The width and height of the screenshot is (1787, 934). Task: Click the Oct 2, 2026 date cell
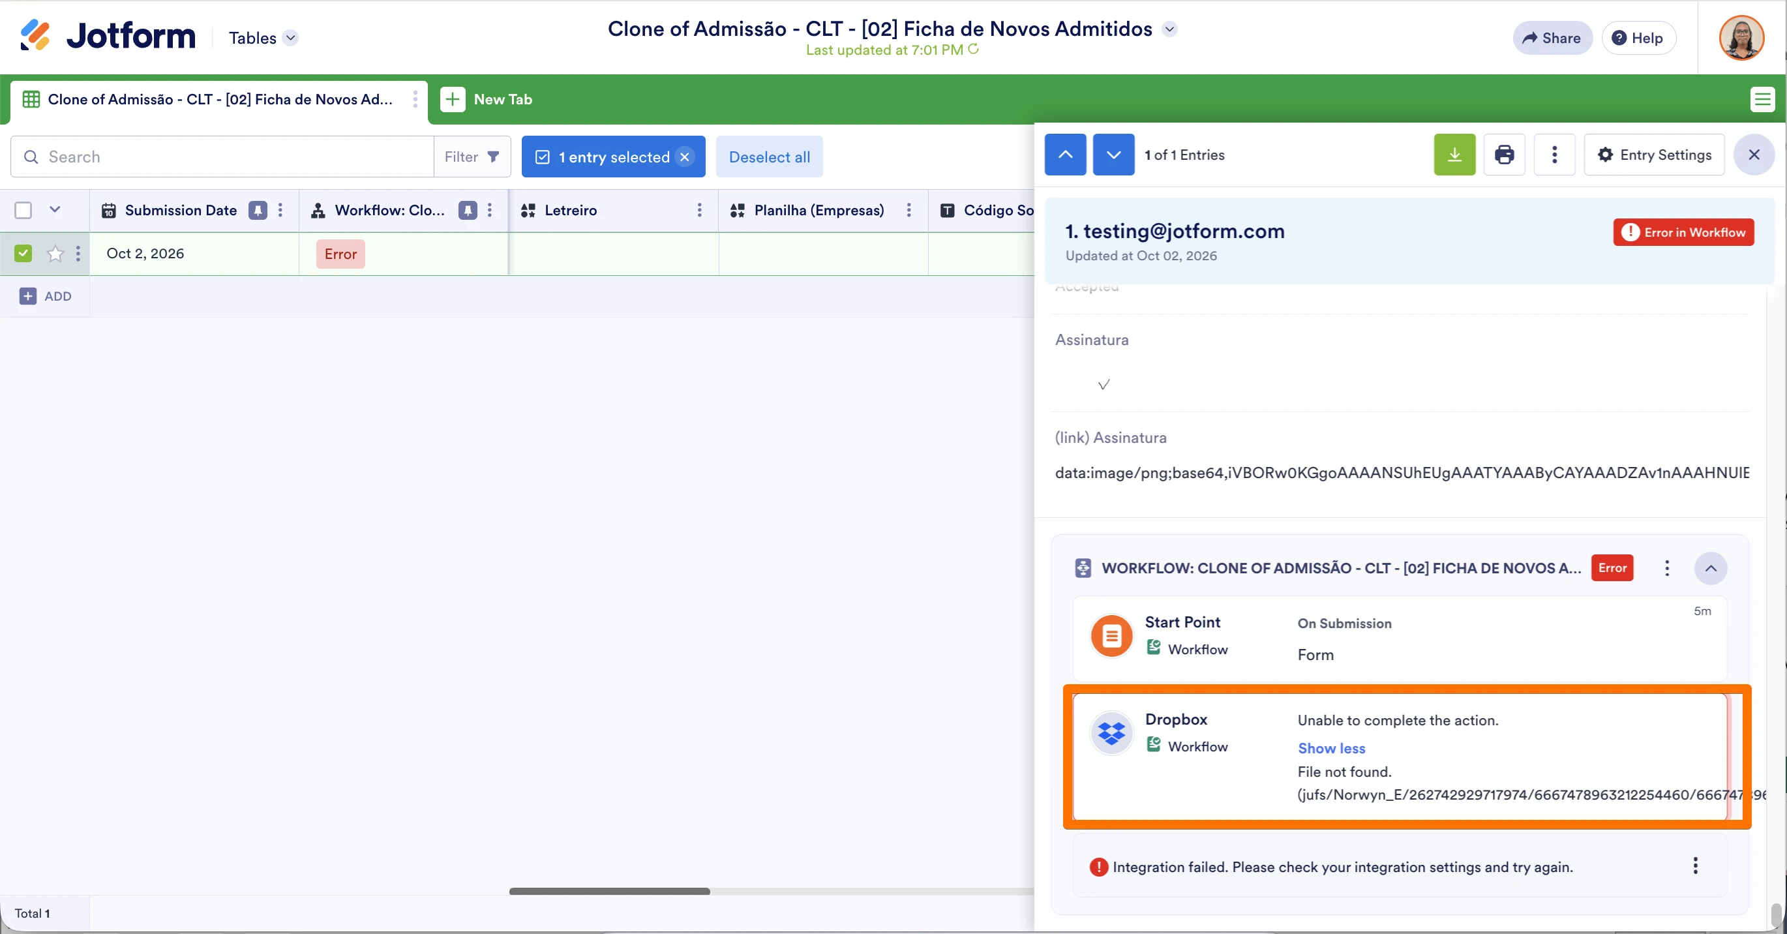click(x=194, y=253)
